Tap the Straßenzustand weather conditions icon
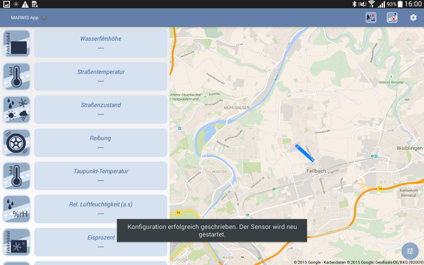 click(16, 110)
